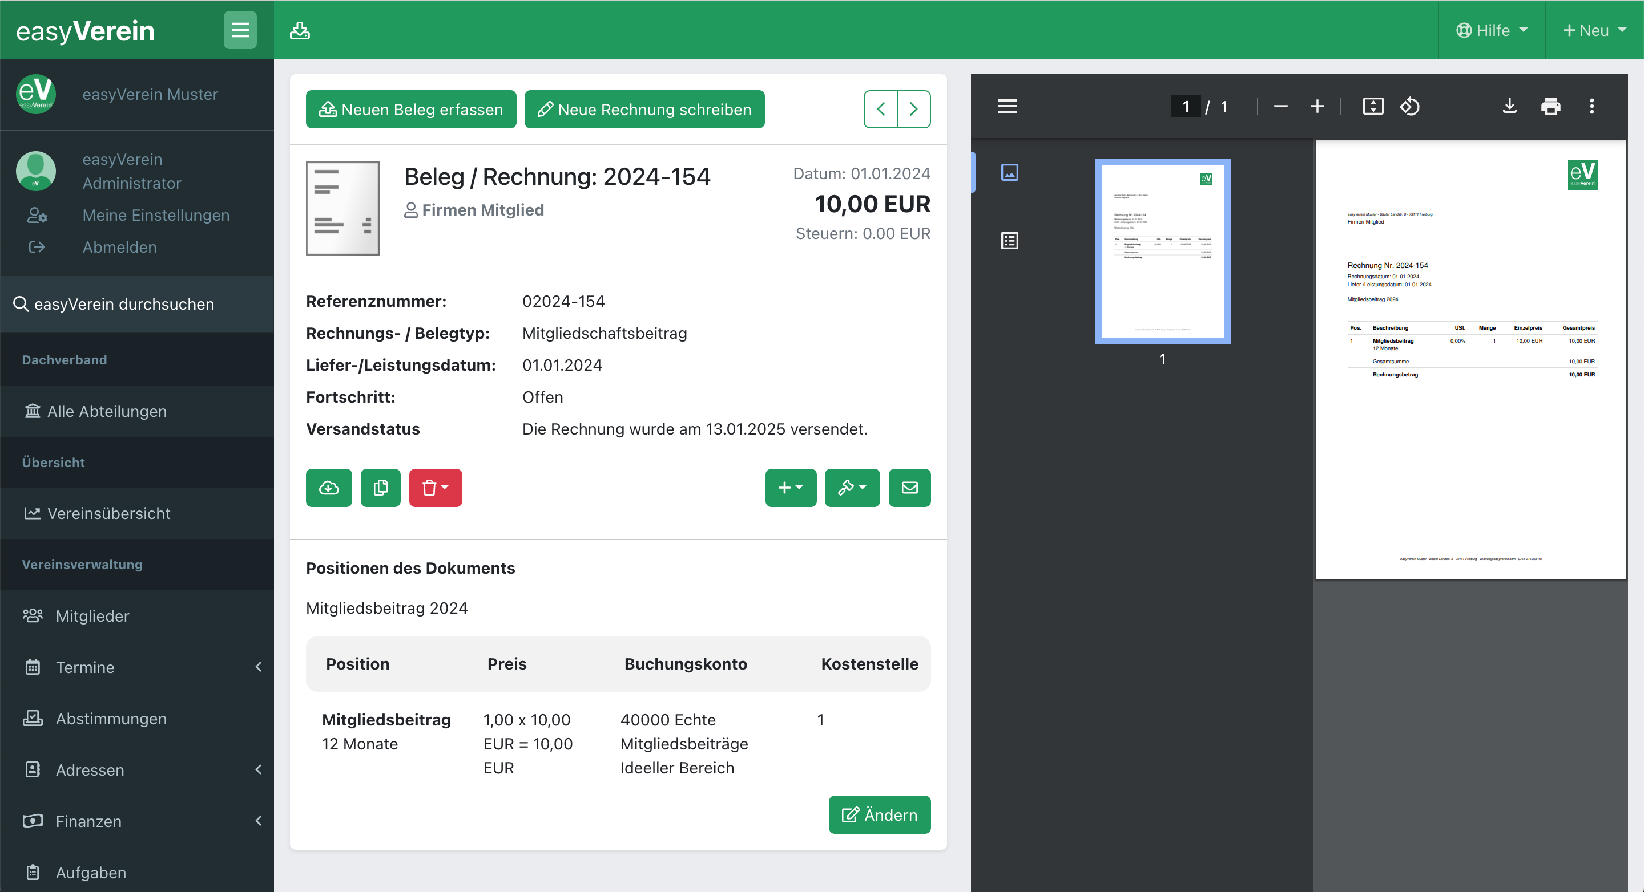Select page 1 thumbnail in PDF viewer
Viewport: 1644px width, 892px height.
point(1162,252)
